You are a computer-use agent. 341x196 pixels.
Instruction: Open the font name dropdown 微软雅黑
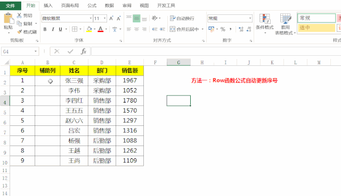tap(91, 19)
